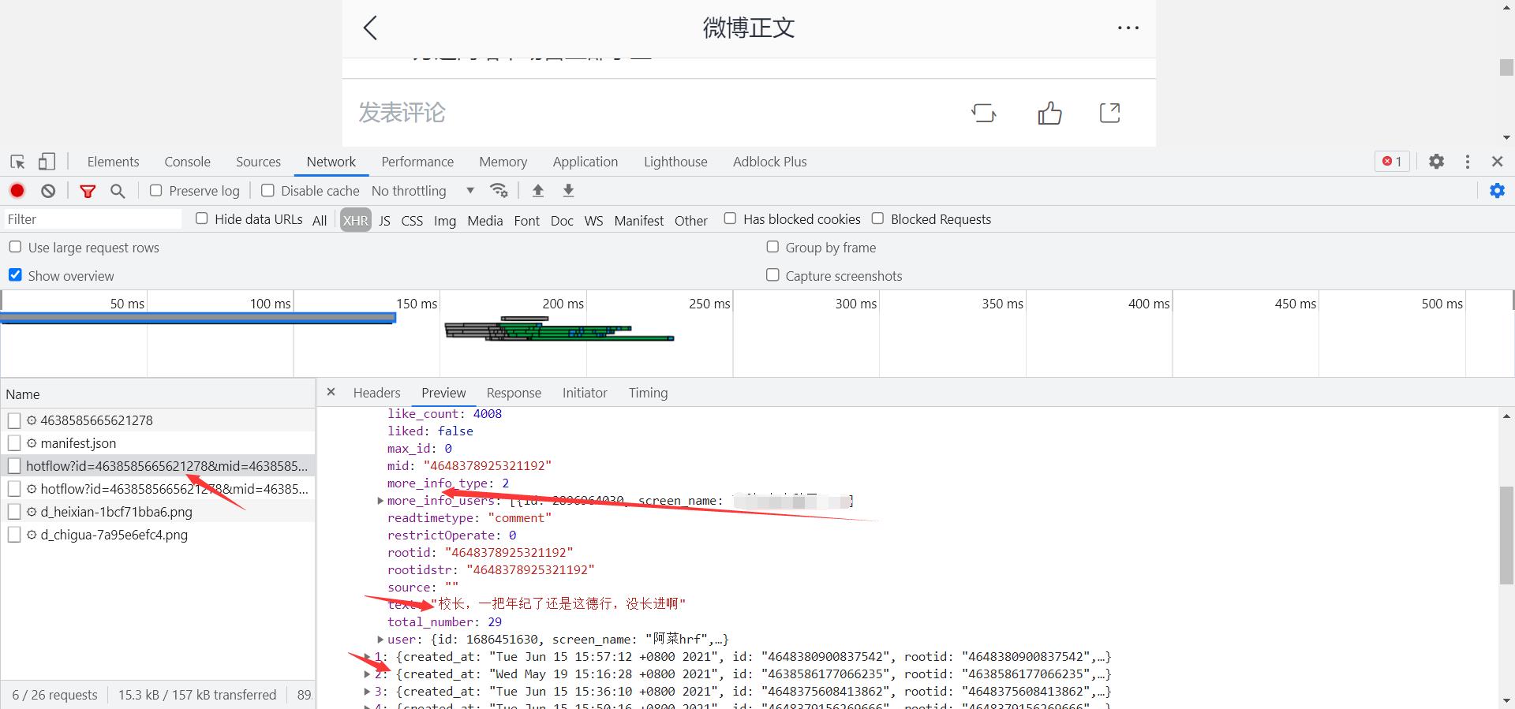This screenshot has height=709, width=1515.
Task: Show the error count badge
Action: click(1392, 162)
